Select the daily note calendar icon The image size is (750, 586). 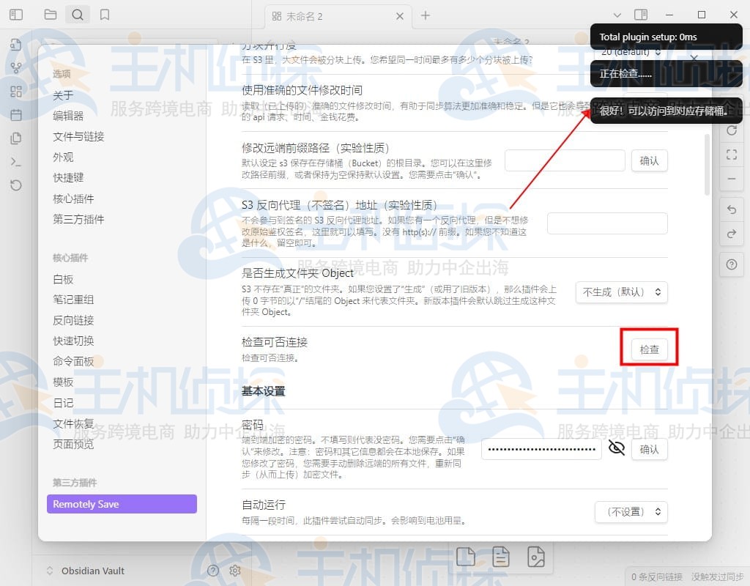click(x=16, y=114)
